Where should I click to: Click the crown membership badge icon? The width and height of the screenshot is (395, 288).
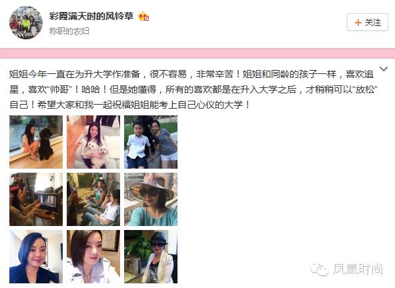tap(143, 17)
